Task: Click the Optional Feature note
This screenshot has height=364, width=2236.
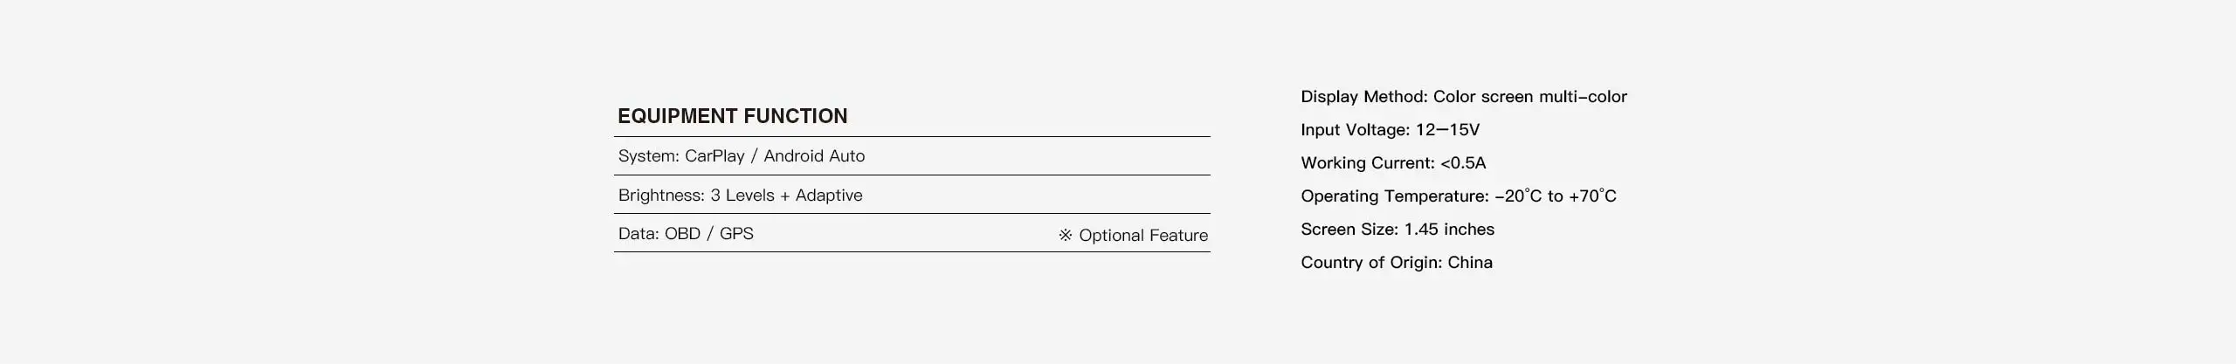Action: coord(1142,235)
